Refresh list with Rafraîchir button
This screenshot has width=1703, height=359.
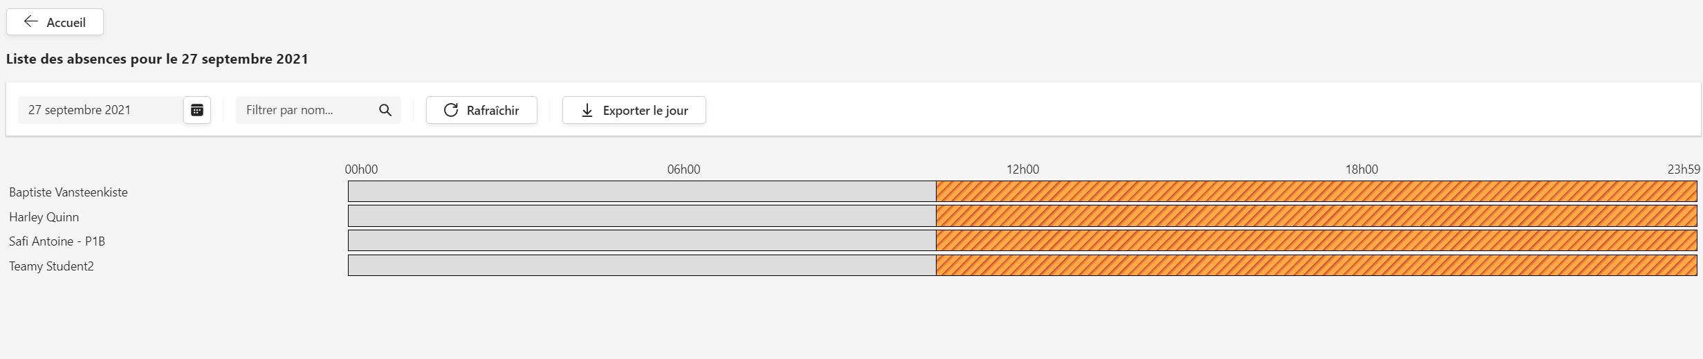tap(481, 110)
